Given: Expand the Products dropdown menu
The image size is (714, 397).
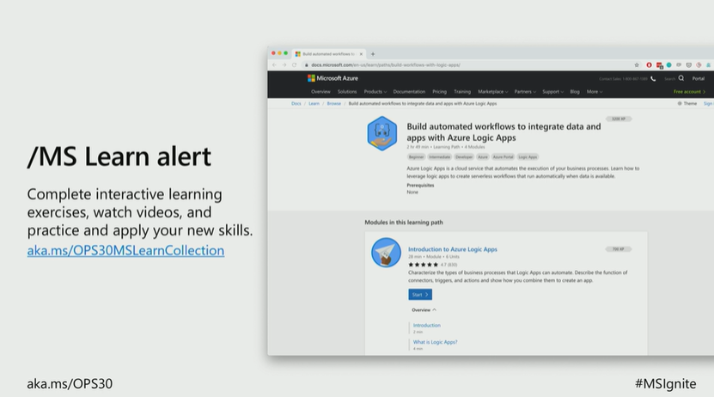Looking at the screenshot, I should coord(375,91).
